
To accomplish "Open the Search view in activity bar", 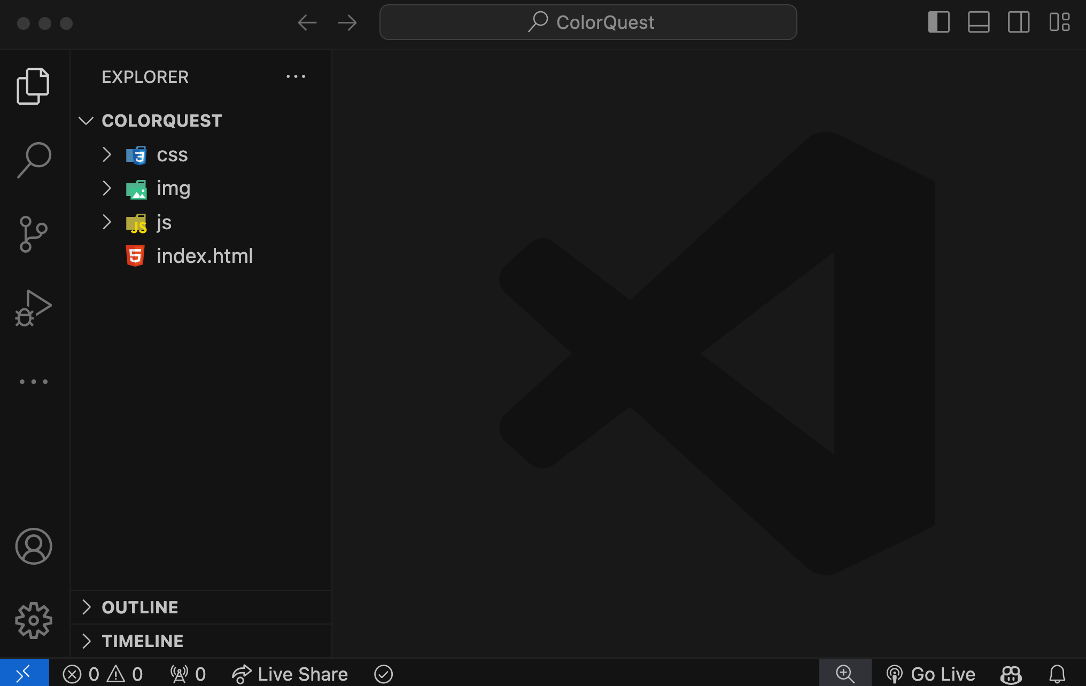I will (33, 160).
